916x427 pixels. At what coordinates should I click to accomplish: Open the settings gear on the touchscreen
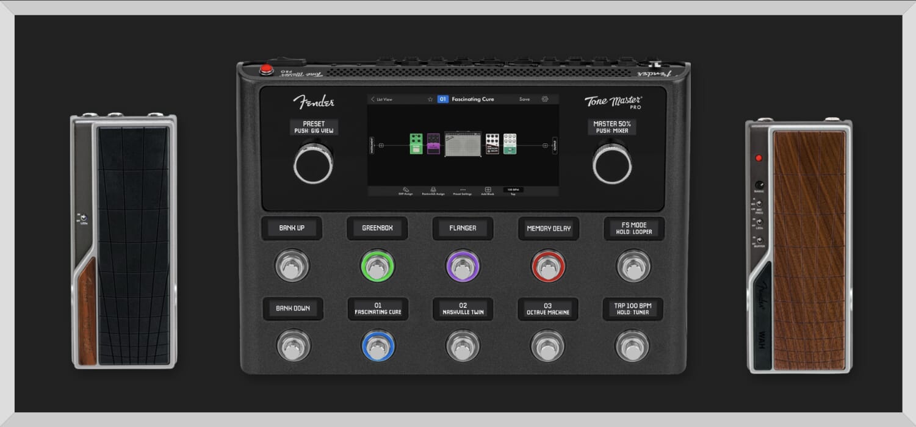click(545, 99)
